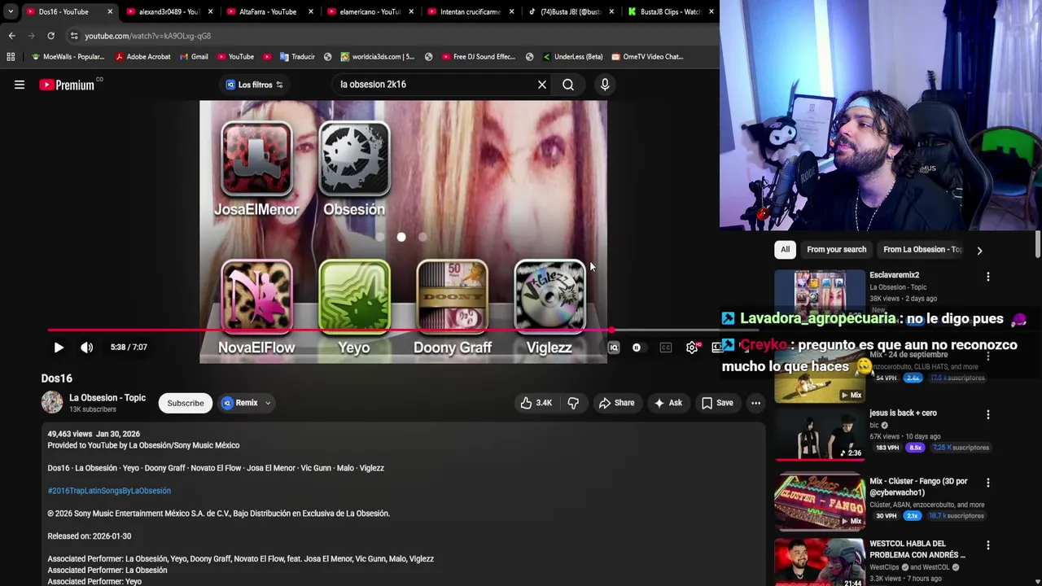This screenshot has width=1042, height=586.
Task: Open UnderLess (Beta) bookmark
Action: [x=571, y=57]
